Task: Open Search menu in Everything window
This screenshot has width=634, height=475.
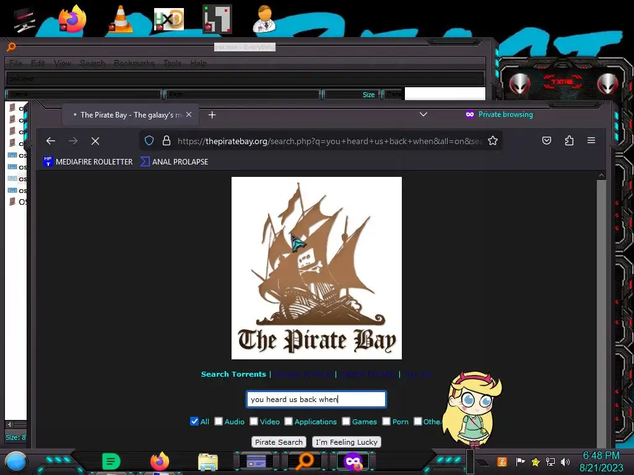Action: (x=93, y=63)
